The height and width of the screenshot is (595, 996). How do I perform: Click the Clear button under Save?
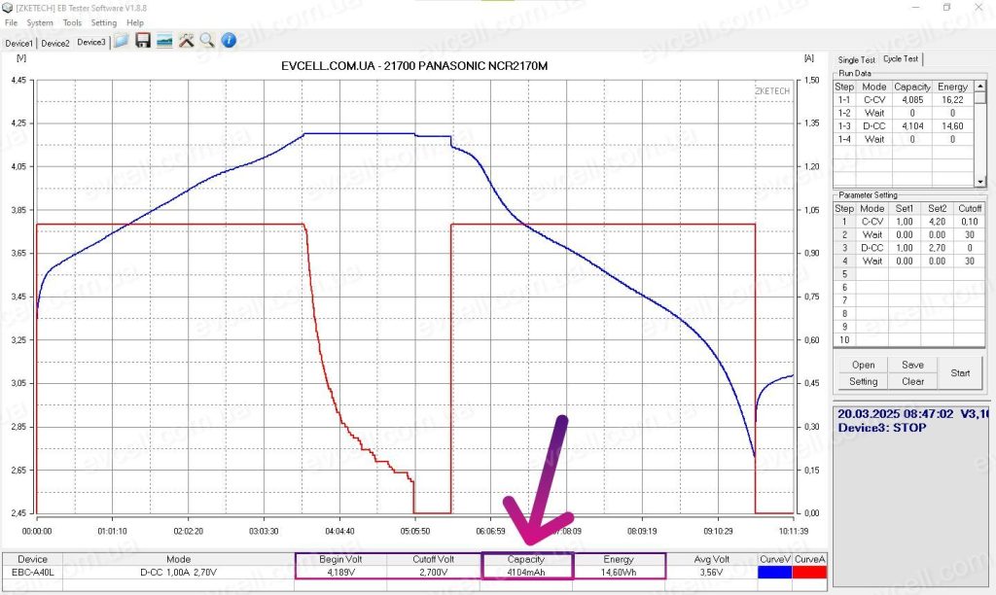tap(912, 381)
